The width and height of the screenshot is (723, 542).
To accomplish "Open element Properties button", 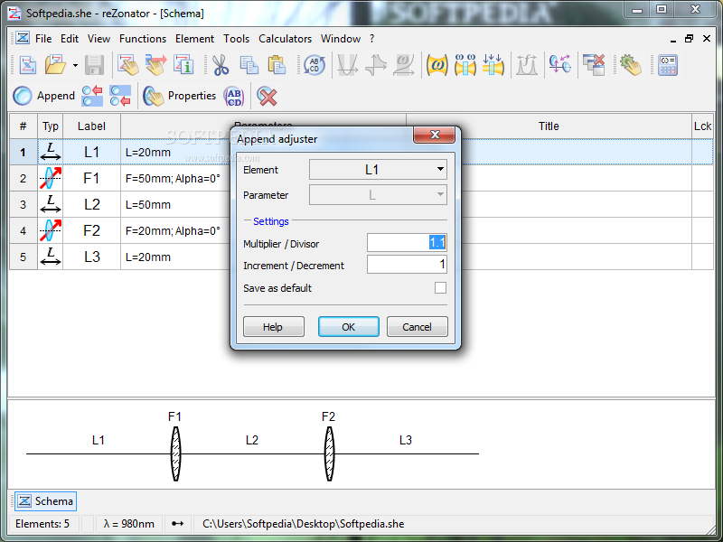I will 179,96.
